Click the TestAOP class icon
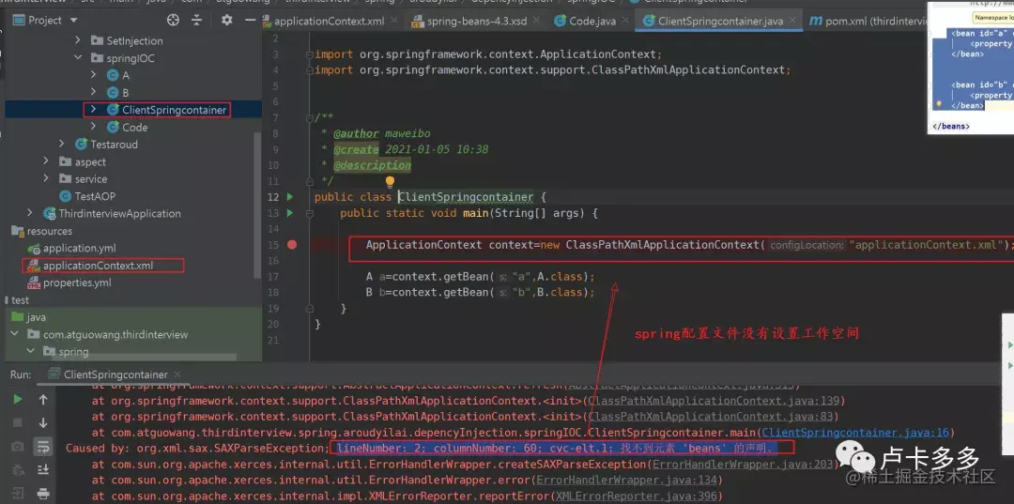 coord(65,196)
